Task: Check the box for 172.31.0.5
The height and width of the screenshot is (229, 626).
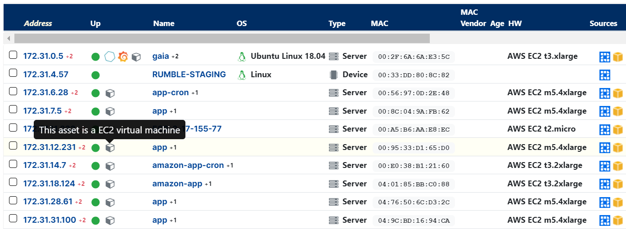Action: 14,55
